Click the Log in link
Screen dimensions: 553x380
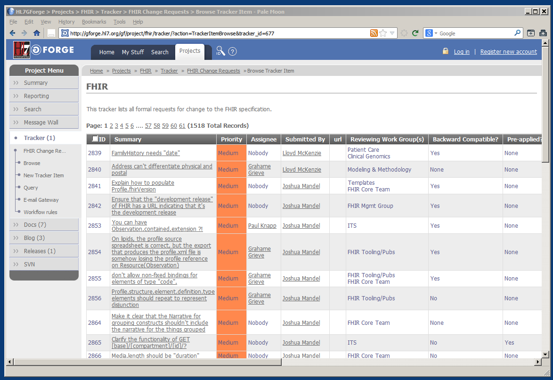(x=462, y=51)
